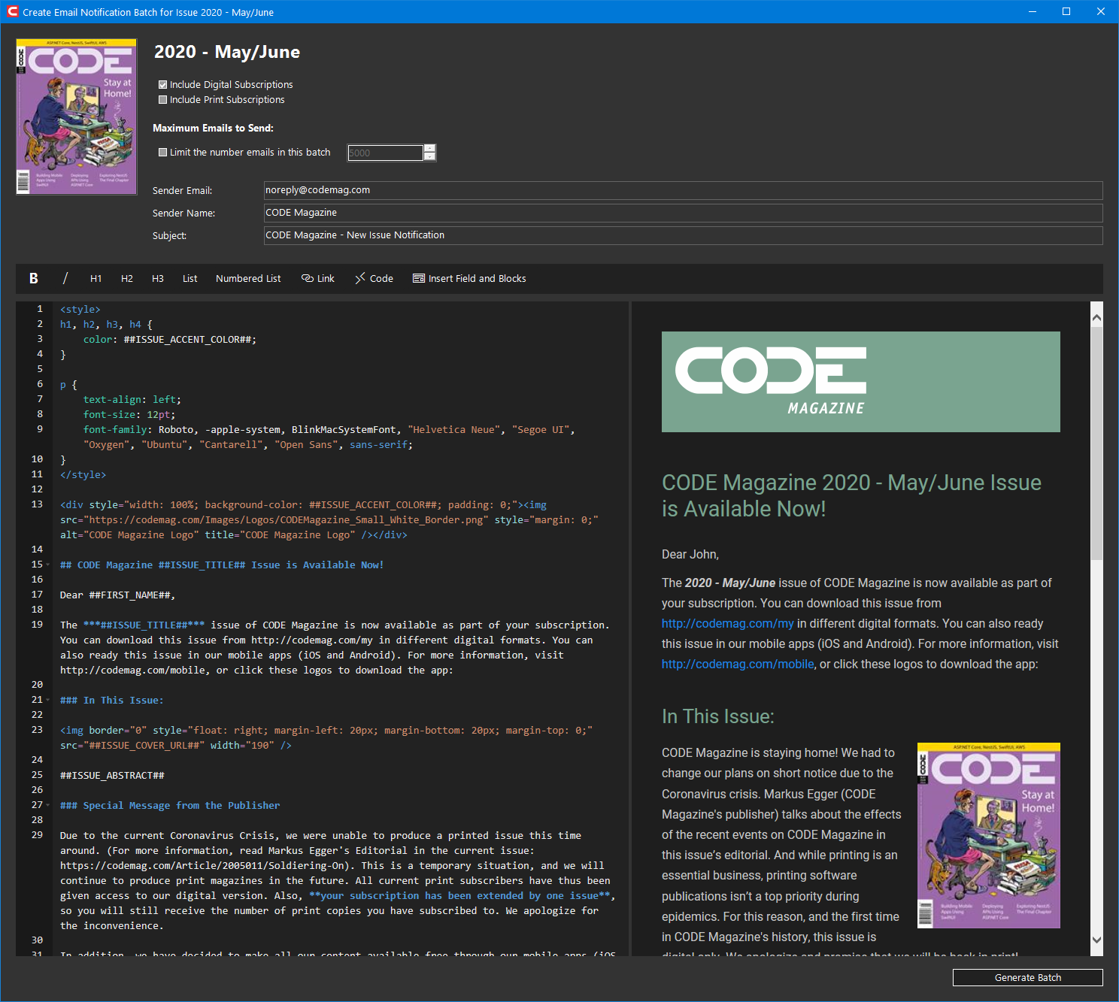Image resolution: width=1119 pixels, height=1002 pixels.
Task: Click the CODE Magazine logo banner in preview
Action: tap(861, 382)
